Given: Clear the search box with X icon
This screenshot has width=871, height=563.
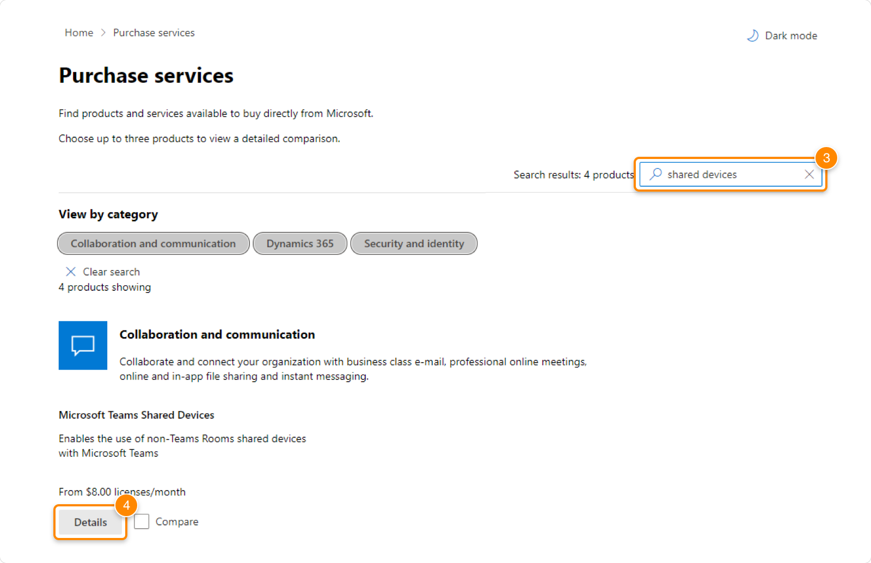Looking at the screenshot, I should tap(809, 174).
